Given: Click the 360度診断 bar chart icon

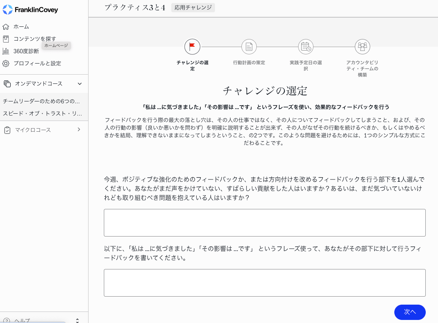Looking at the screenshot, I should point(6,51).
